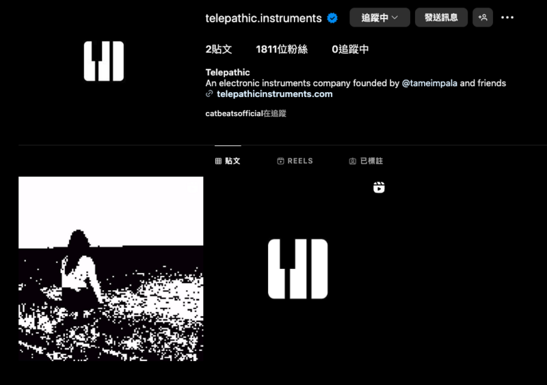The height and width of the screenshot is (385, 547).
Task: Click the Reels video icon on second post
Action: (x=379, y=188)
